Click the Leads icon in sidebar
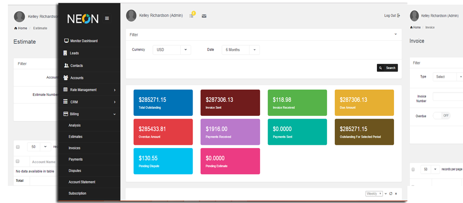The width and height of the screenshot is (463, 203). (66, 53)
